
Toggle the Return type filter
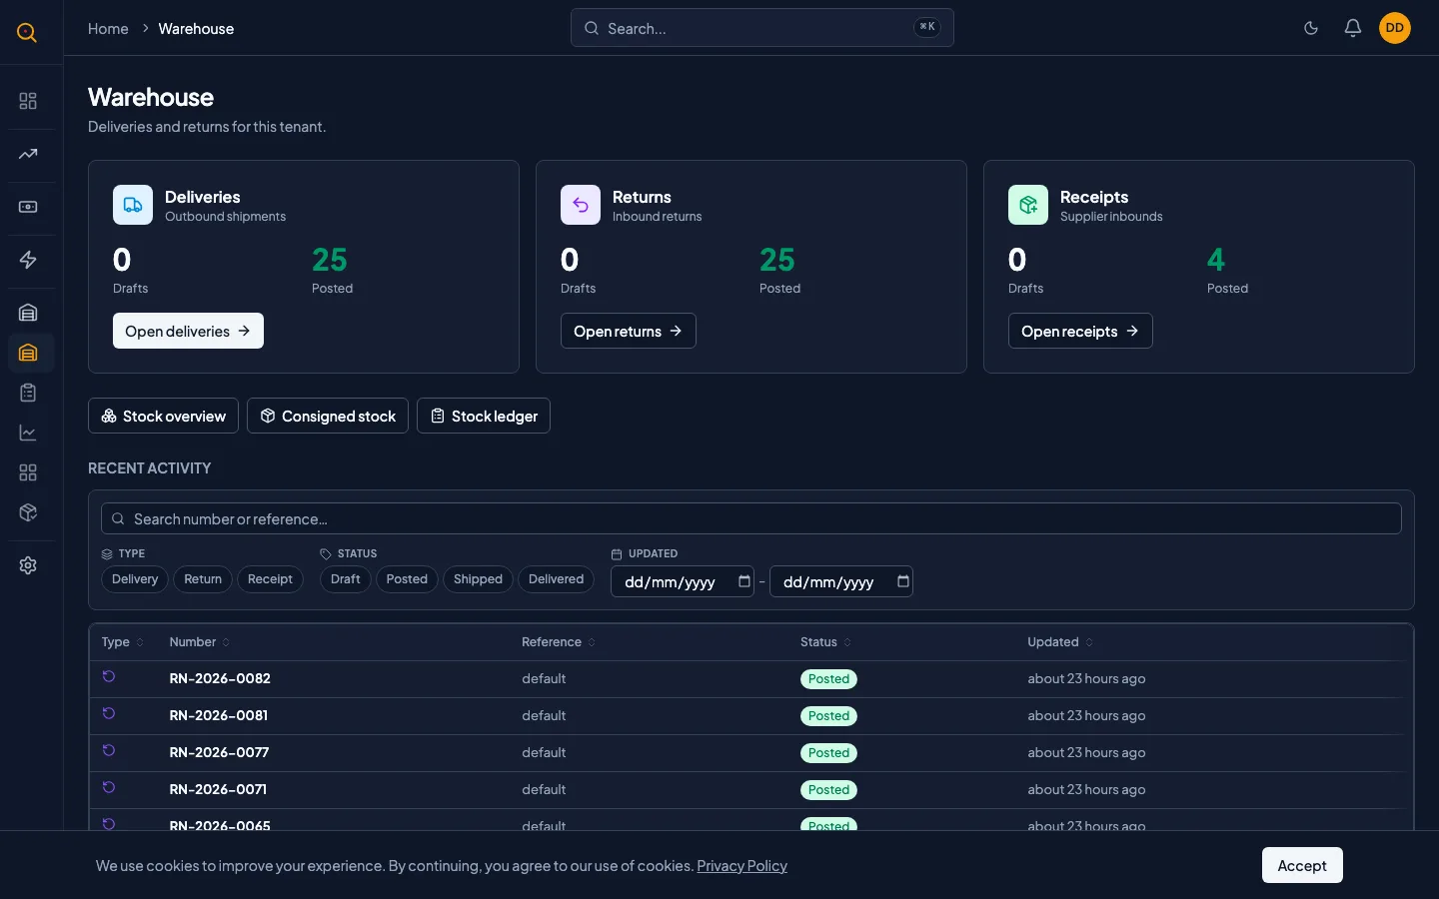pos(203,579)
